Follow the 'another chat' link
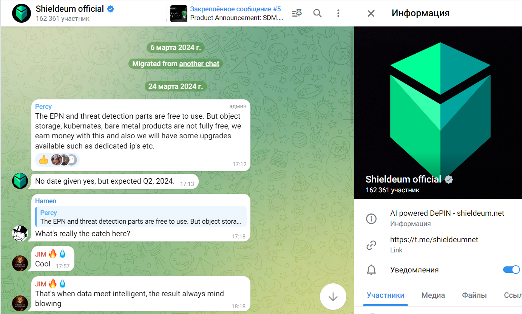 (199, 64)
